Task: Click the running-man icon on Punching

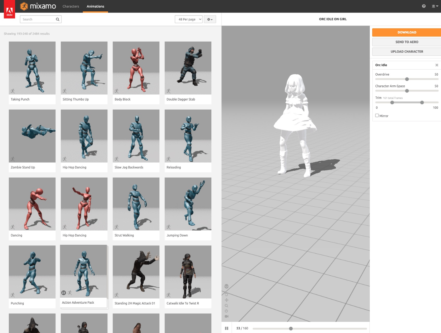Action: pos(13,295)
